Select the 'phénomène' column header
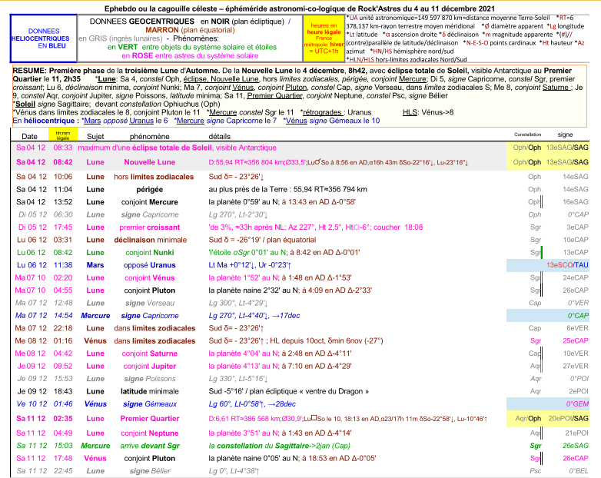Image resolution: width=601 pixels, height=478 pixels. (x=150, y=137)
